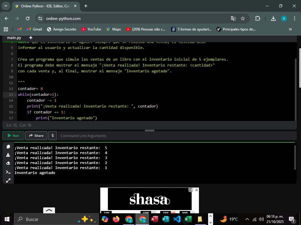
Task: Open Visual Studio Code from the taskbar
Action: (177, 219)
